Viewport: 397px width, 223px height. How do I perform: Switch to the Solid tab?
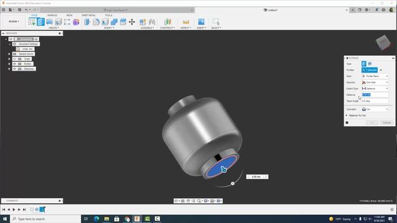pyautogui.click(x=34, y=15)
